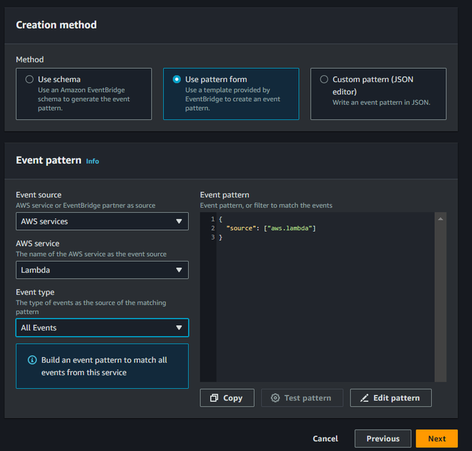Click the pencil icon on Edit pattern
The height and width of the screenshot is (451, 472).
(x=365, y=398)
